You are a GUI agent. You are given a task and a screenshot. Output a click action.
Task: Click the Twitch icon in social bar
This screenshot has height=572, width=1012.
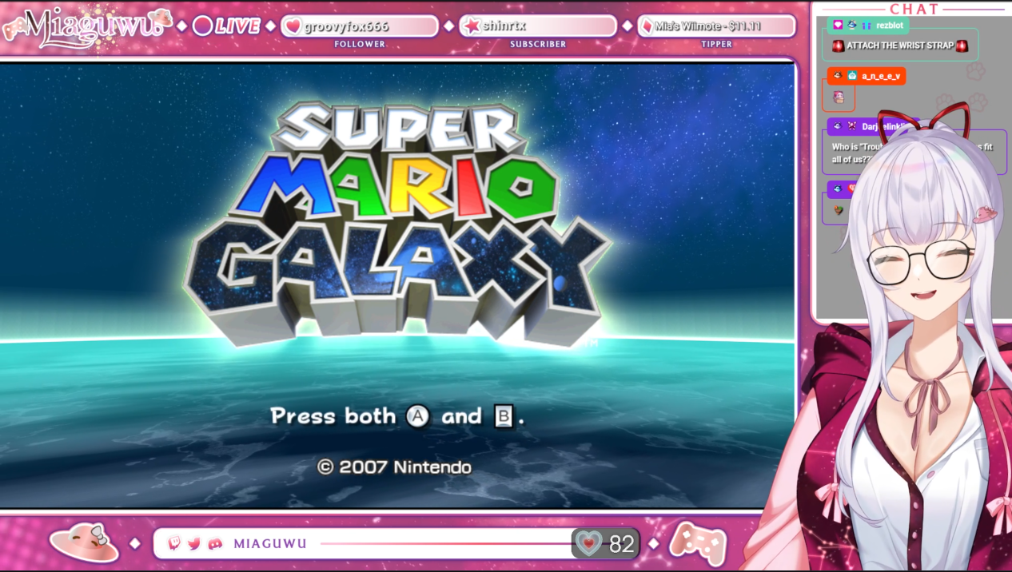[x=175, y=544]
